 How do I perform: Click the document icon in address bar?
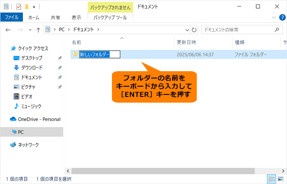[x=48, y=29]
